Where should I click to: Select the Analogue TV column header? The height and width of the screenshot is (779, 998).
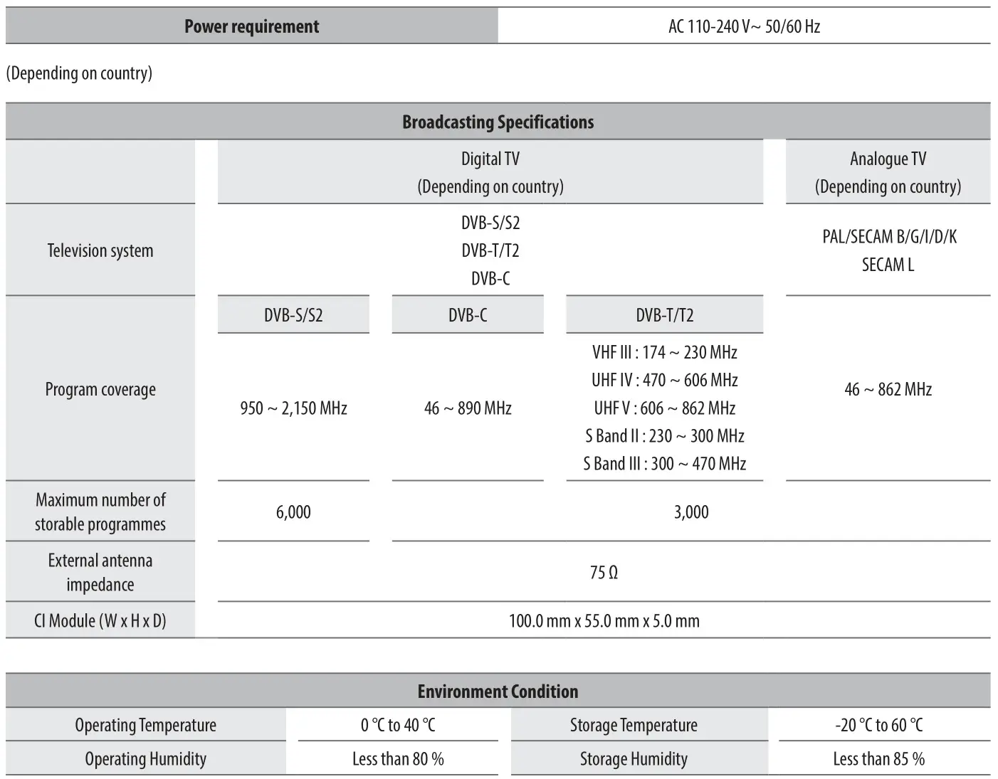888,159
